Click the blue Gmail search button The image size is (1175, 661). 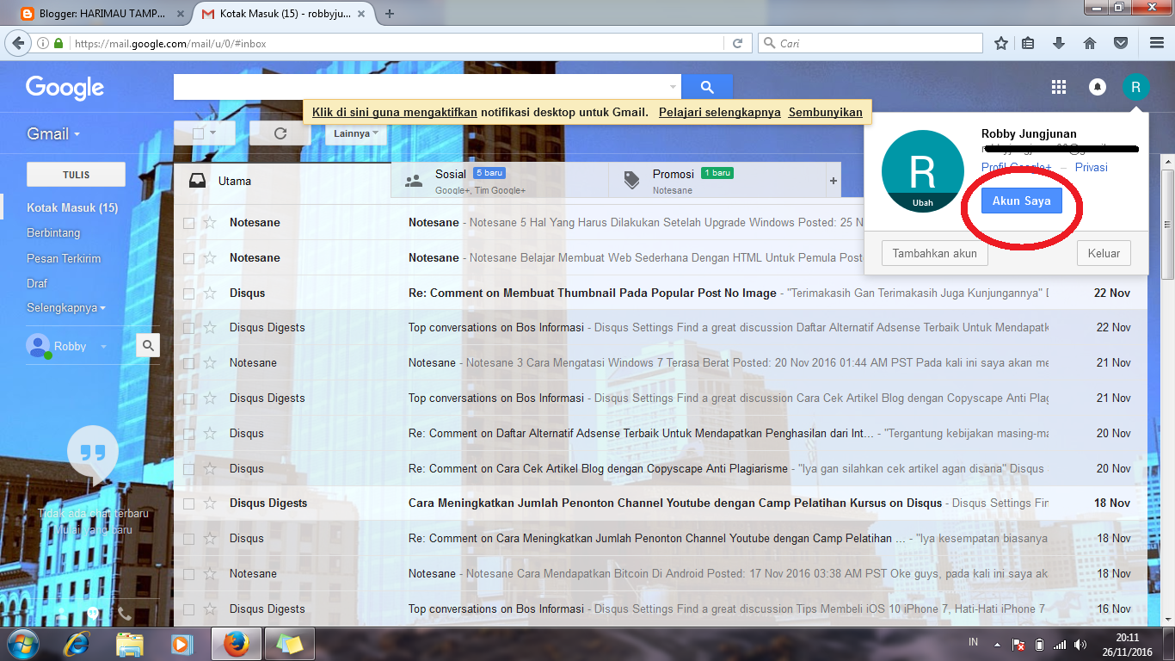click(707, 87)
